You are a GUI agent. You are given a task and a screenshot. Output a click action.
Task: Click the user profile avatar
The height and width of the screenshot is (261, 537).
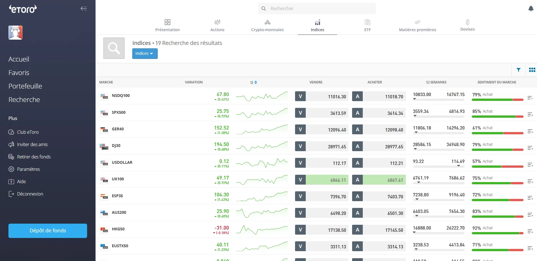click(15, 33)
